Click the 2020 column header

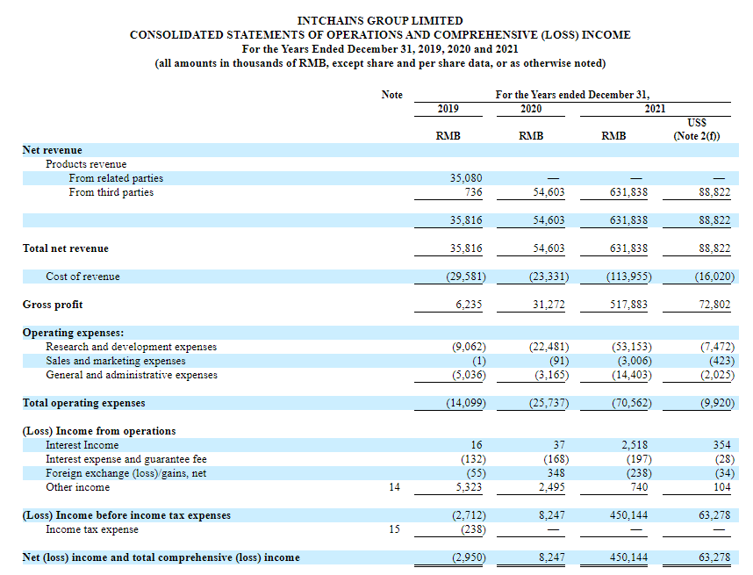[531, 109]
